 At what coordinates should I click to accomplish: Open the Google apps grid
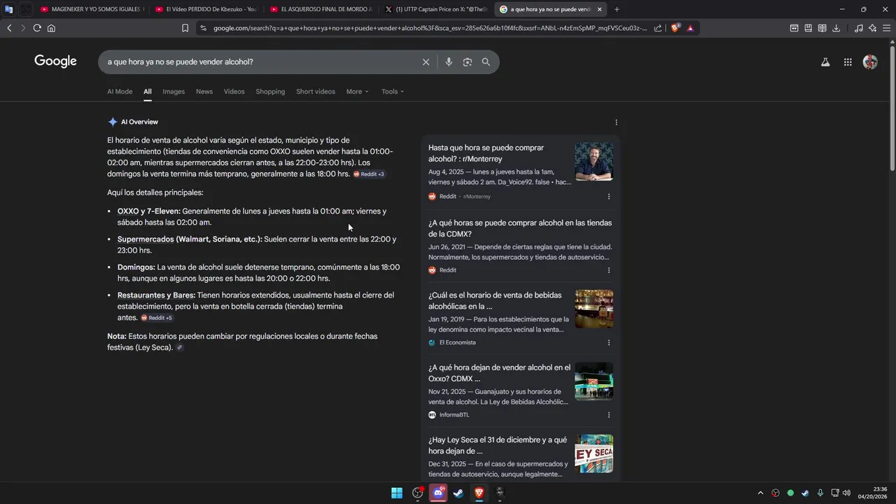pyautogui.click(x=848, y=62)
